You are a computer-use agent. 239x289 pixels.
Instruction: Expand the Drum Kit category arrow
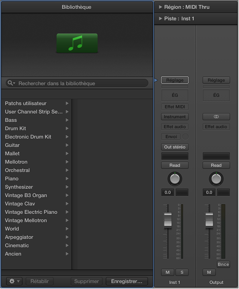pos(67,128)
